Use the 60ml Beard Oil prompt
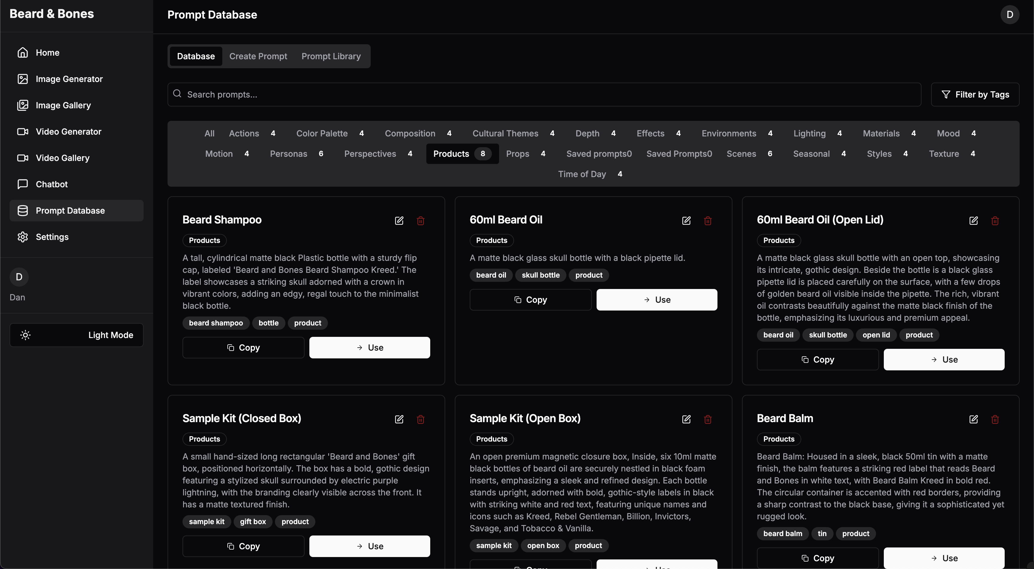Image resolution: width=1034 pixels, height=569 pixels. click(x=657, y=300)
